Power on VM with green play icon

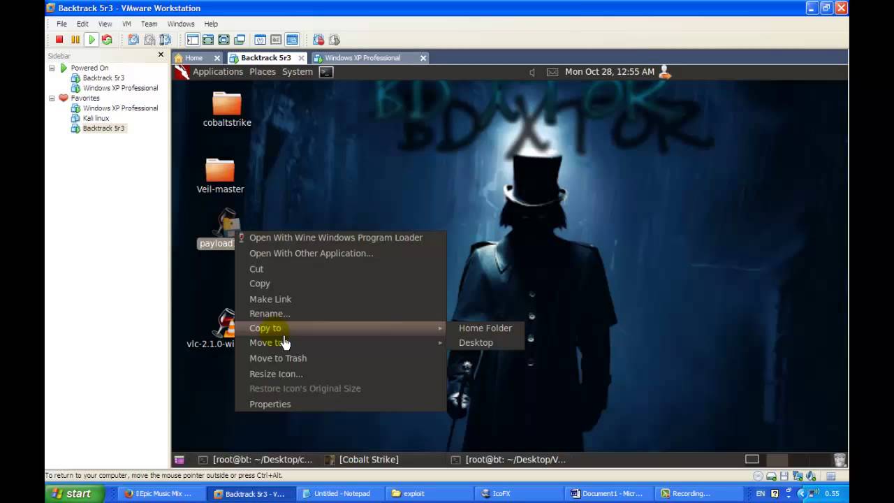(x=91, y=40)
